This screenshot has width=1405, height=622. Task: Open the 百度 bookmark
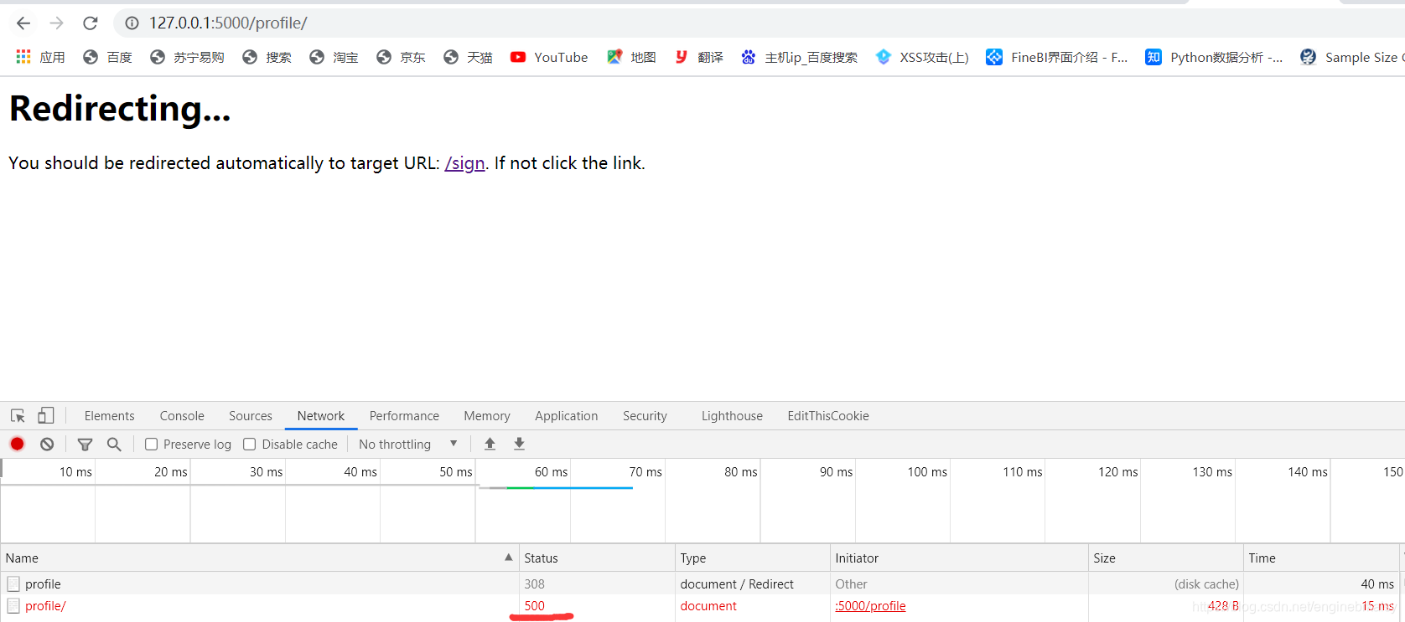point(107,57)
